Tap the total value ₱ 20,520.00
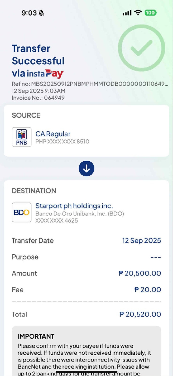Viewport: 173px width, 376px height. pos(140,314)
